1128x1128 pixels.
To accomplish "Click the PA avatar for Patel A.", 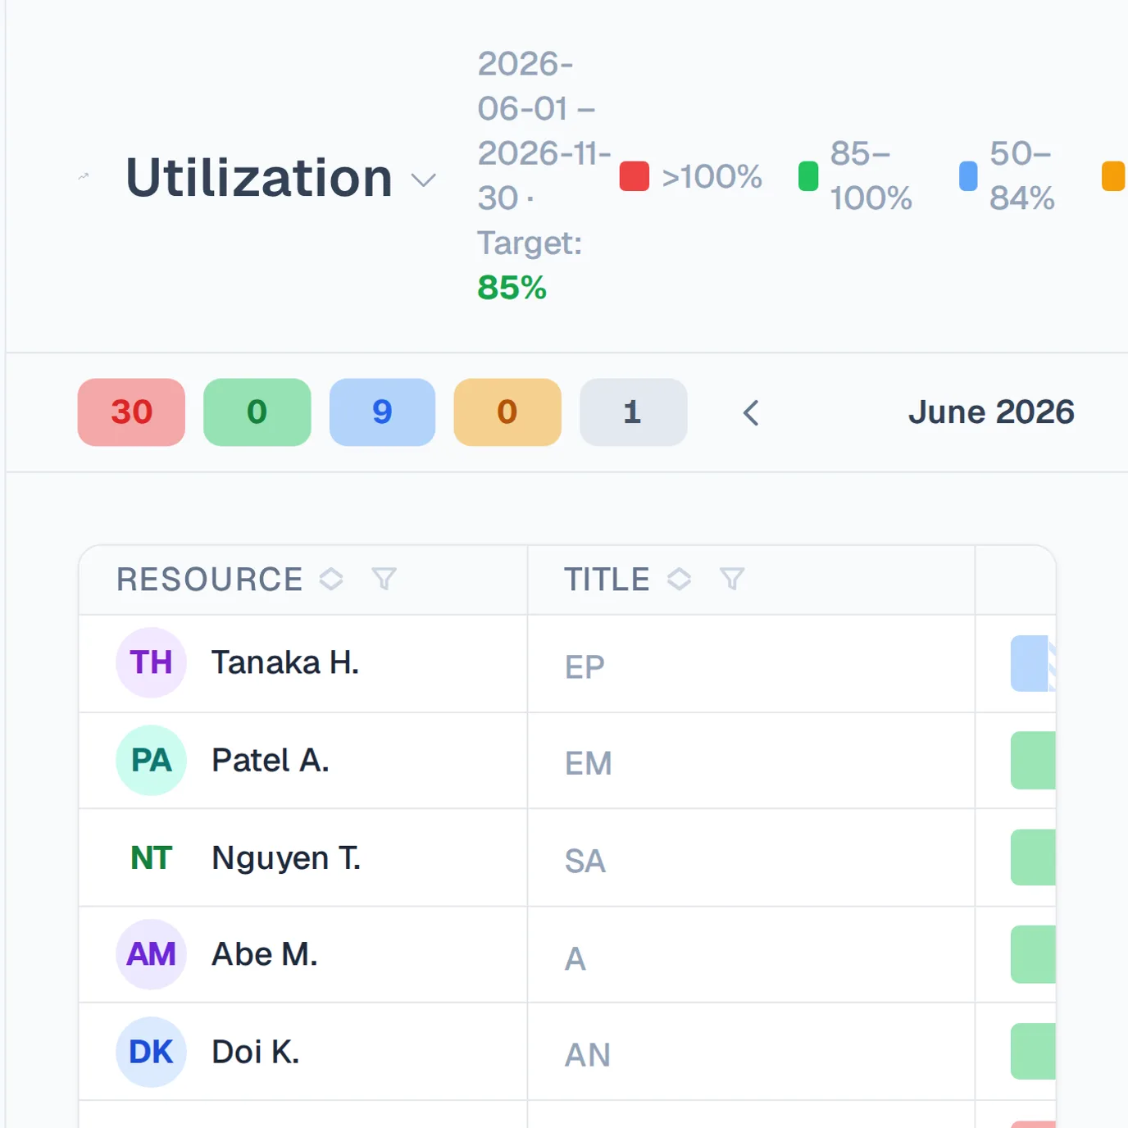I will tap(152, 761).
